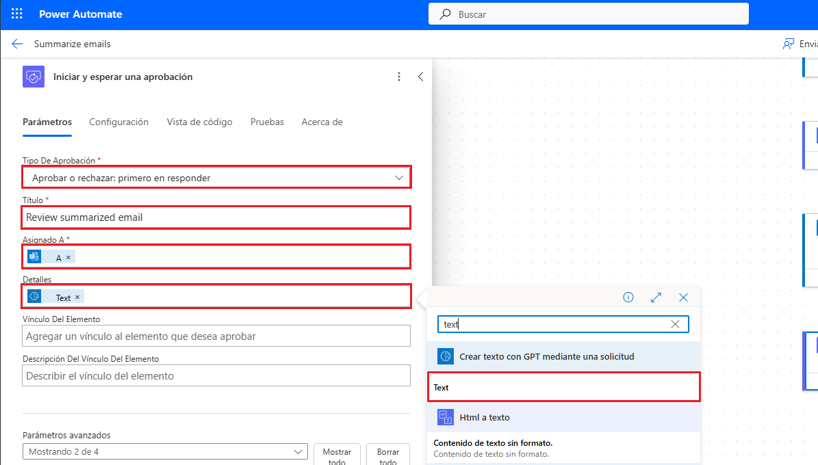Click the search magnifier icon
The height and width of the screenshot is (465, 818).
coord(445,14)
